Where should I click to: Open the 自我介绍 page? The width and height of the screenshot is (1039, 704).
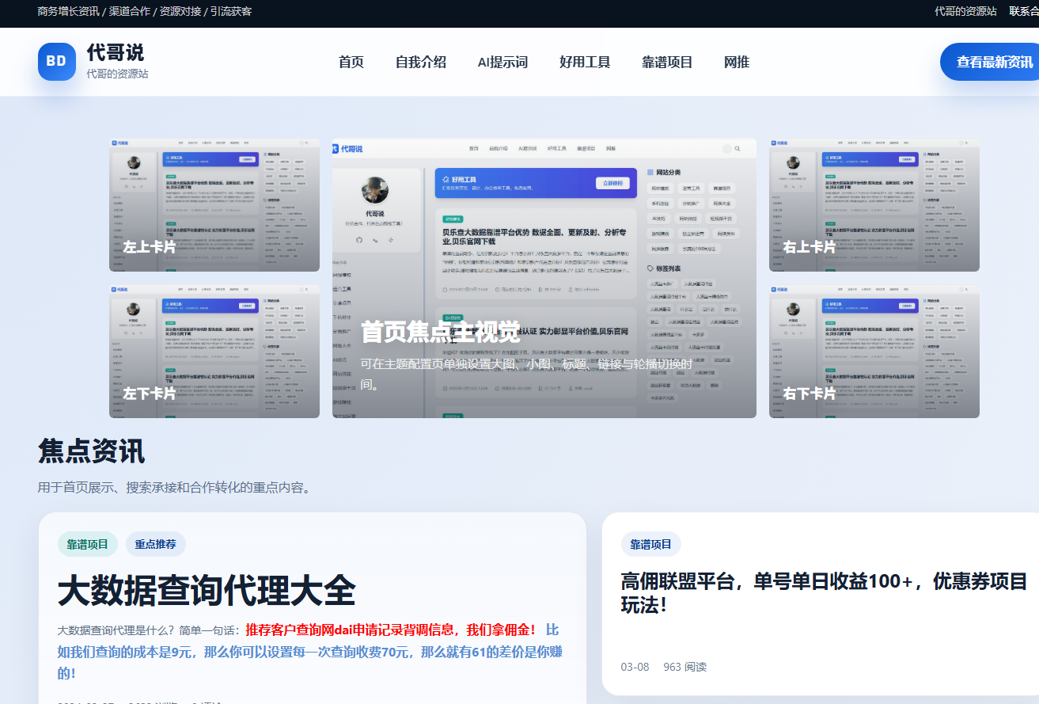point(421,61)
